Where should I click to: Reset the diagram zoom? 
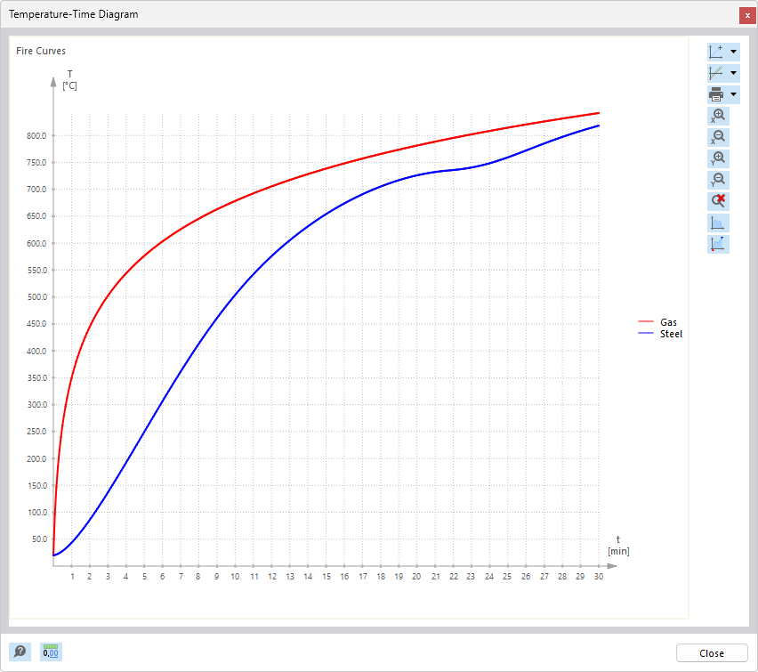717,200
